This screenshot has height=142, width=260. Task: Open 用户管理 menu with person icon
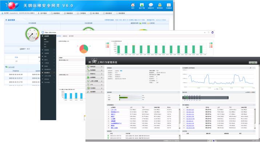pyautogui.click(x=42, y=13)
